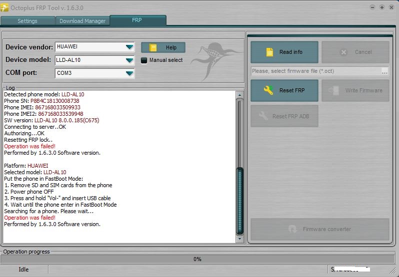Click the log scrollbar up arrow
This screenshot has height=277, width=399.
click(x=239, y=95)
